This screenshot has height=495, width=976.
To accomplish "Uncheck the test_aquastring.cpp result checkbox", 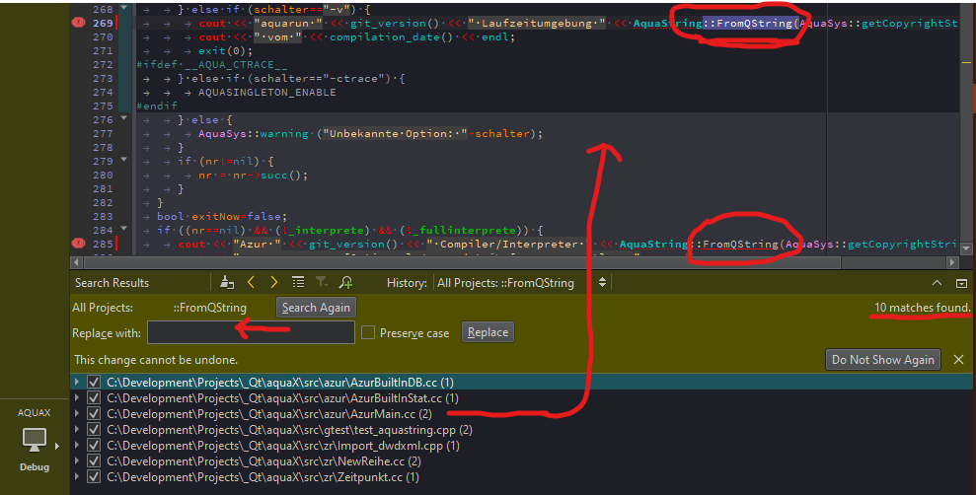I will pyautogui.click(x=94, y=430).
